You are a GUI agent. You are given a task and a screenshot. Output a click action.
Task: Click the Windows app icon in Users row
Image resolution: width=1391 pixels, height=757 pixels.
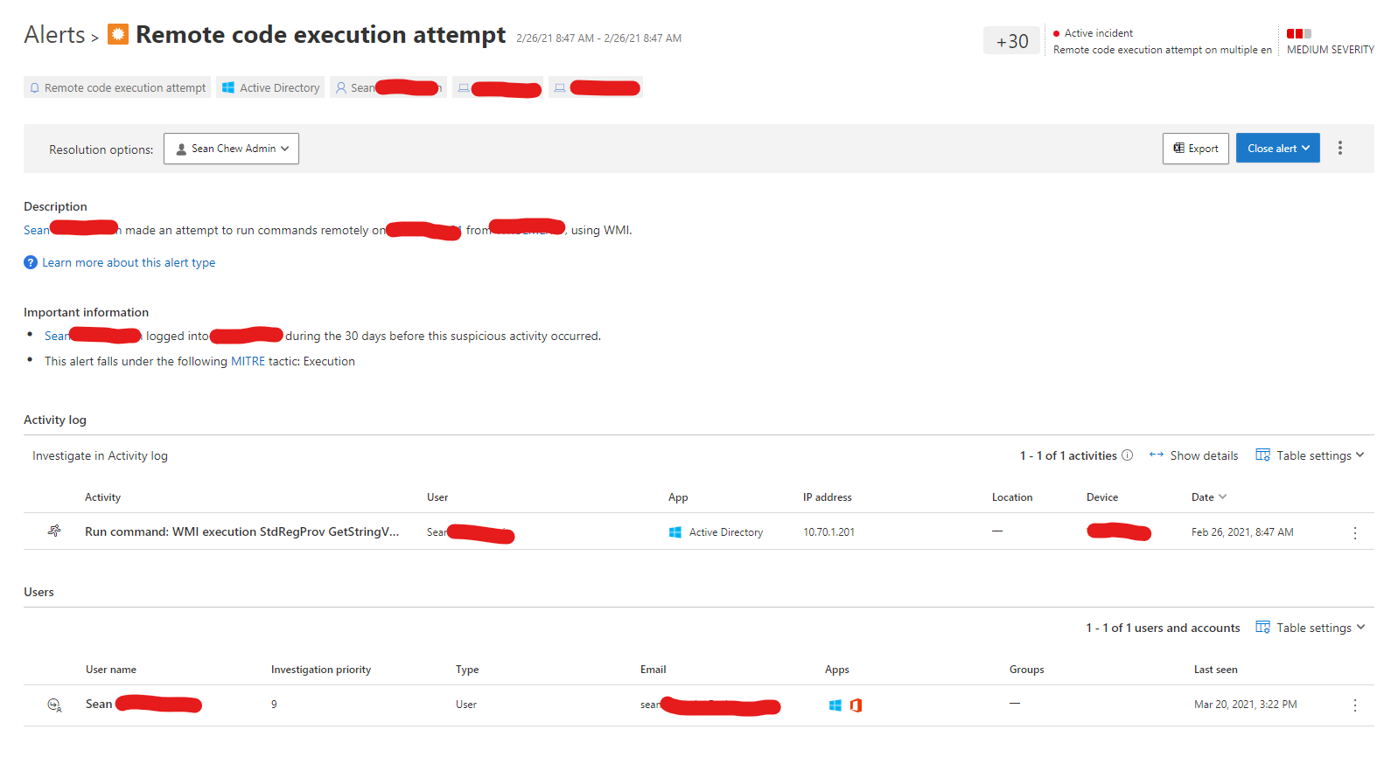tap(835, 705)
